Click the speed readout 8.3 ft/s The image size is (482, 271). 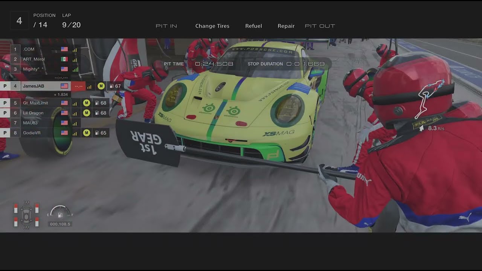coord(436,128)
